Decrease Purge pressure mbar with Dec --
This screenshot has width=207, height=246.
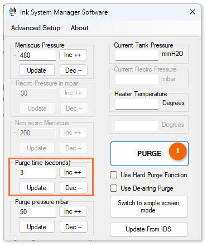(x=74, y=227)
